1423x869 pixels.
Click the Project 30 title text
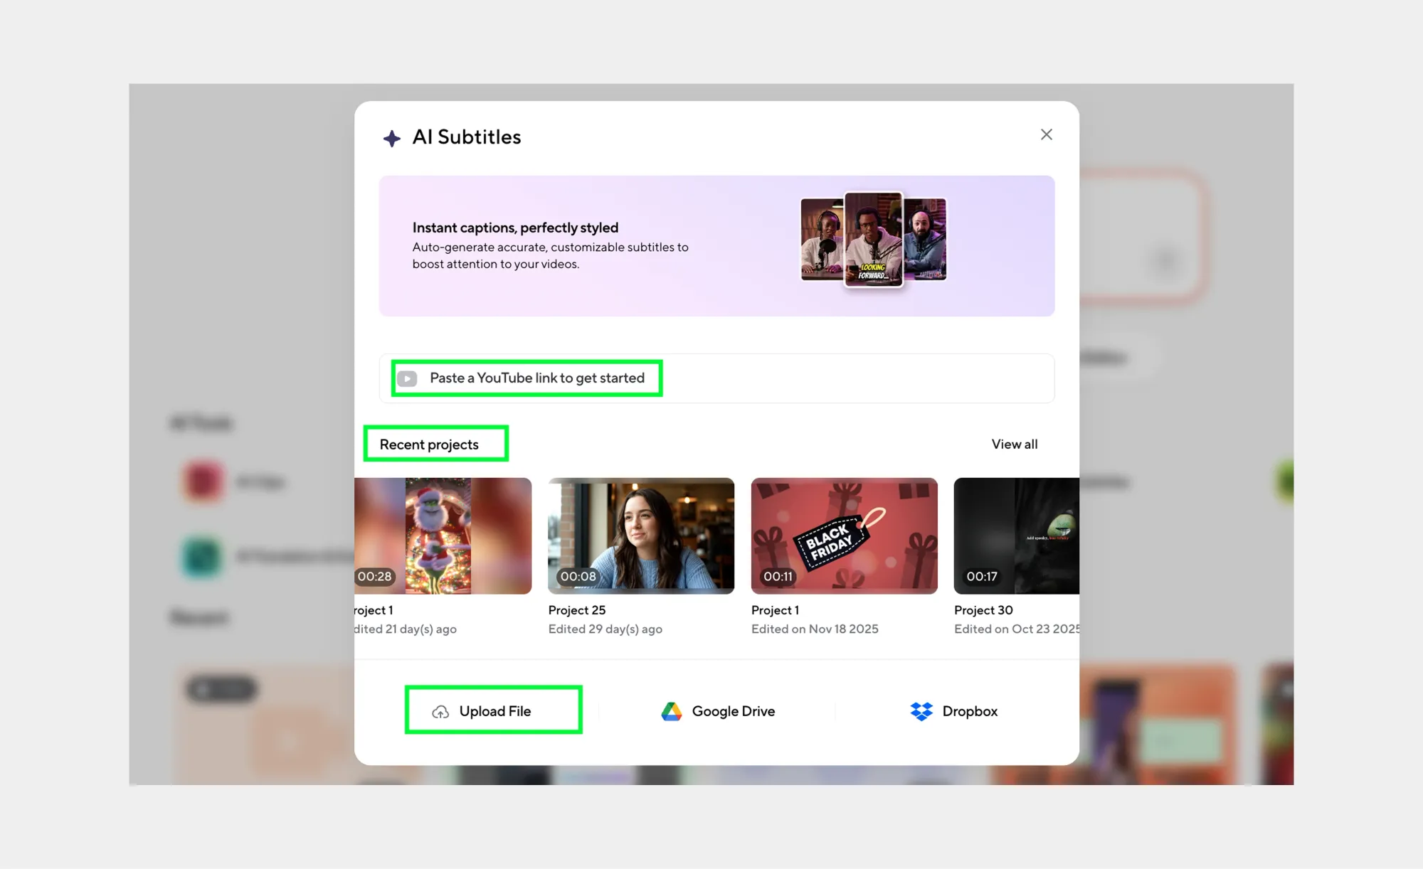pyautogui.click(x=983, y=610)
